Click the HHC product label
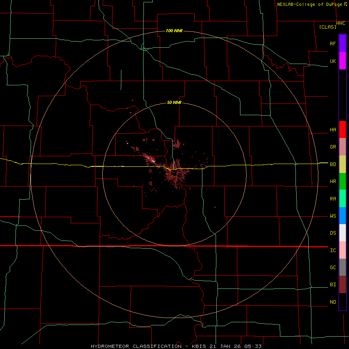The image size is (349, 349). tap(341, 23)
